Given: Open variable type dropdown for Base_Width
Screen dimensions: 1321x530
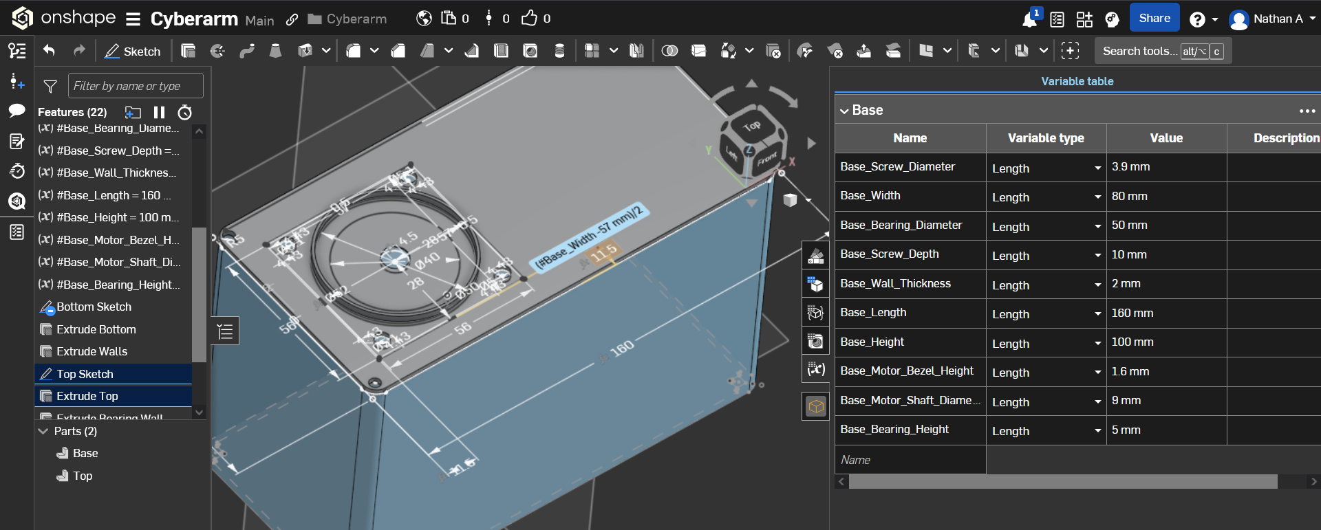Looking at the screenshot, I should click(x=1097, y=197).
